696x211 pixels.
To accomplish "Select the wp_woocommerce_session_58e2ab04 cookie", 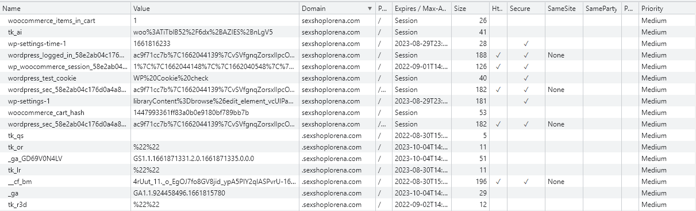I will coord(68,67).
